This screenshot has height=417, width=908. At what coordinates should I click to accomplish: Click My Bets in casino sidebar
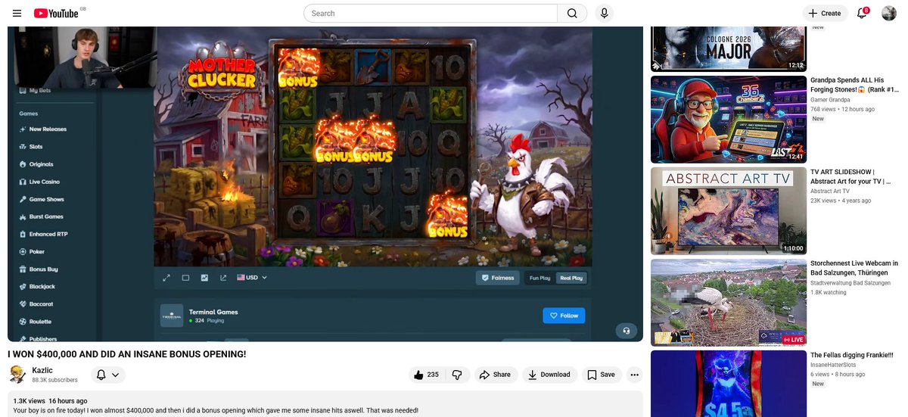click(39, 90)
